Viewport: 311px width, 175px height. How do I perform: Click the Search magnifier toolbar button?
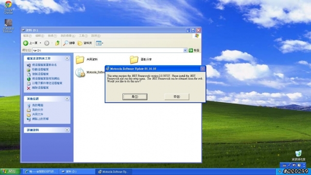tap(69, 43)
